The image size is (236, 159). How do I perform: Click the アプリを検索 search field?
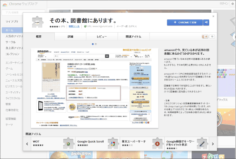pos(23,13)
